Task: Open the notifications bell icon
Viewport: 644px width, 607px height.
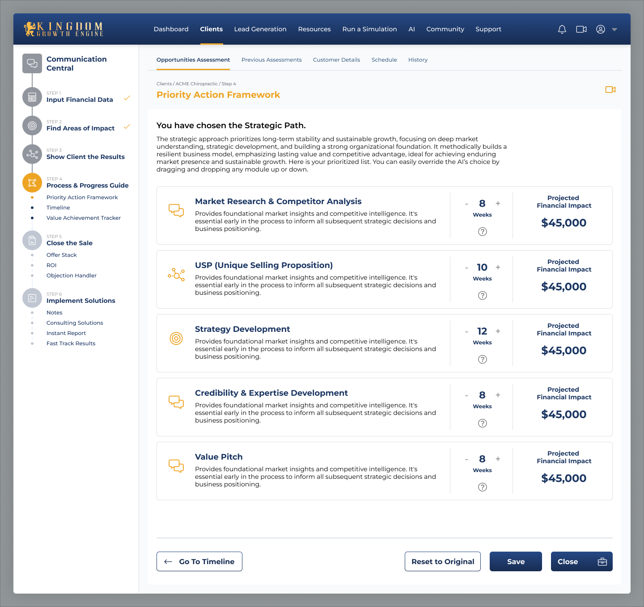Action: 562,29
